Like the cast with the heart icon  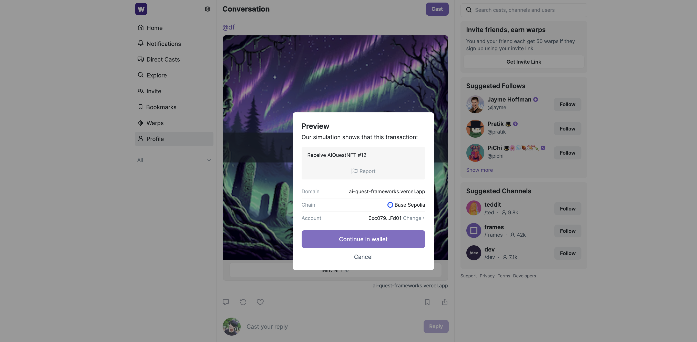click(260, 302)
